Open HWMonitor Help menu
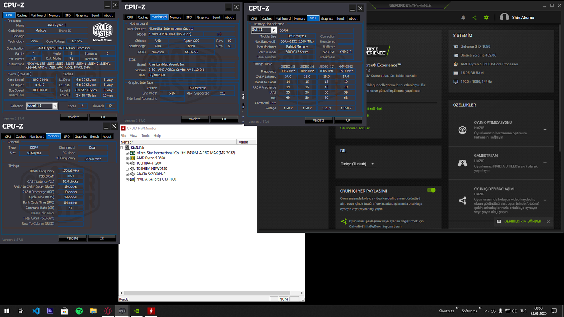564x317 pixels. click(x=157, y=136)
